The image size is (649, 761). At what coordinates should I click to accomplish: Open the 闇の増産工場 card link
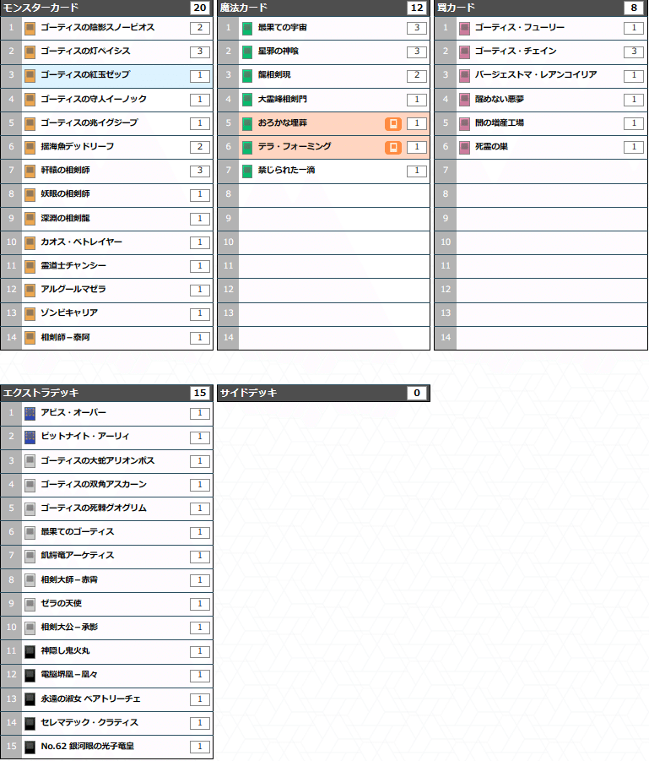(x=499, y=122)
